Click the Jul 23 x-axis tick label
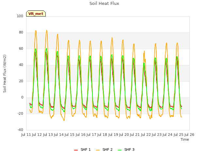 pyautogui.click(x=157, y=135)
